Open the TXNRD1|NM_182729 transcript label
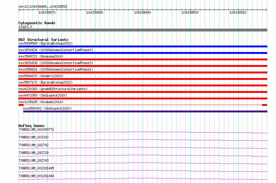276x183 pixels. 33,153
